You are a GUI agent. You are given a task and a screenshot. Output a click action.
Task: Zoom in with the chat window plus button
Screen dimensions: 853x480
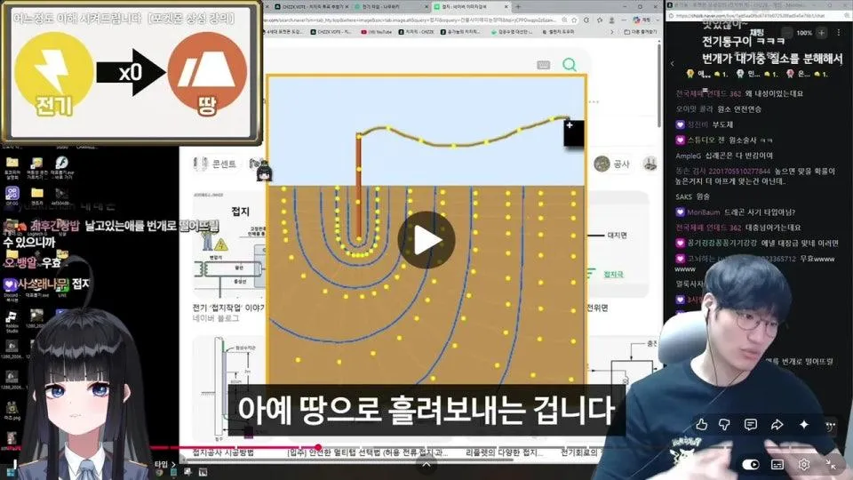coord(821,33)
